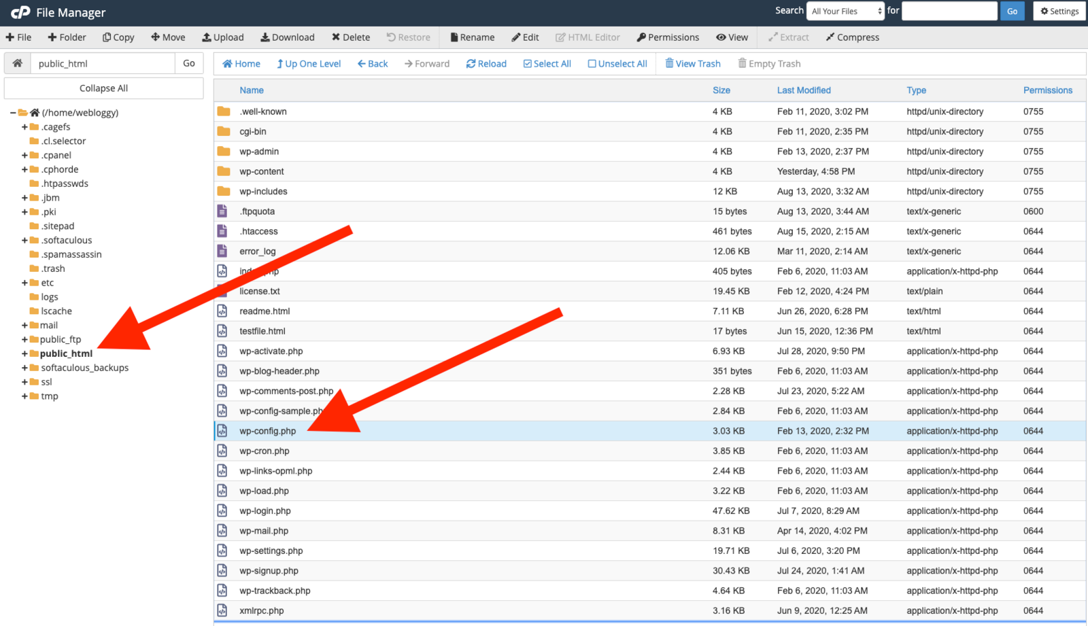Open the HTML Editor tool
Image resolution: width=1088 pixels, height=626 pixels.
point(588,37)
